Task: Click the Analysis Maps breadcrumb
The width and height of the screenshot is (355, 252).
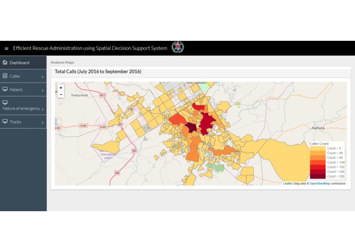Action: [x=62, y=62]
